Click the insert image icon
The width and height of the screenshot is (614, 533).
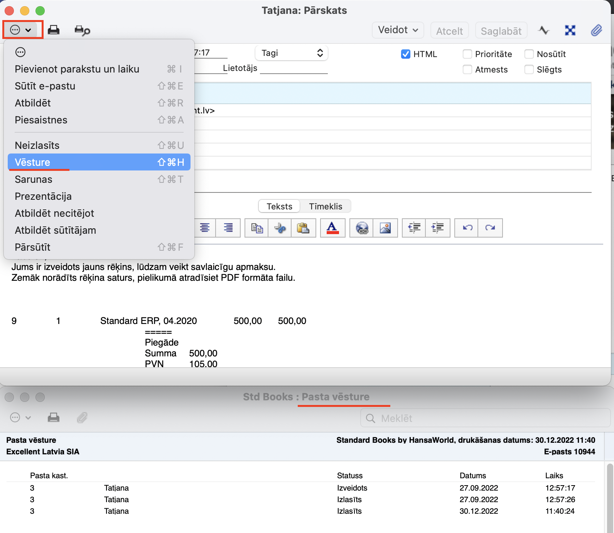click(385, 228)
